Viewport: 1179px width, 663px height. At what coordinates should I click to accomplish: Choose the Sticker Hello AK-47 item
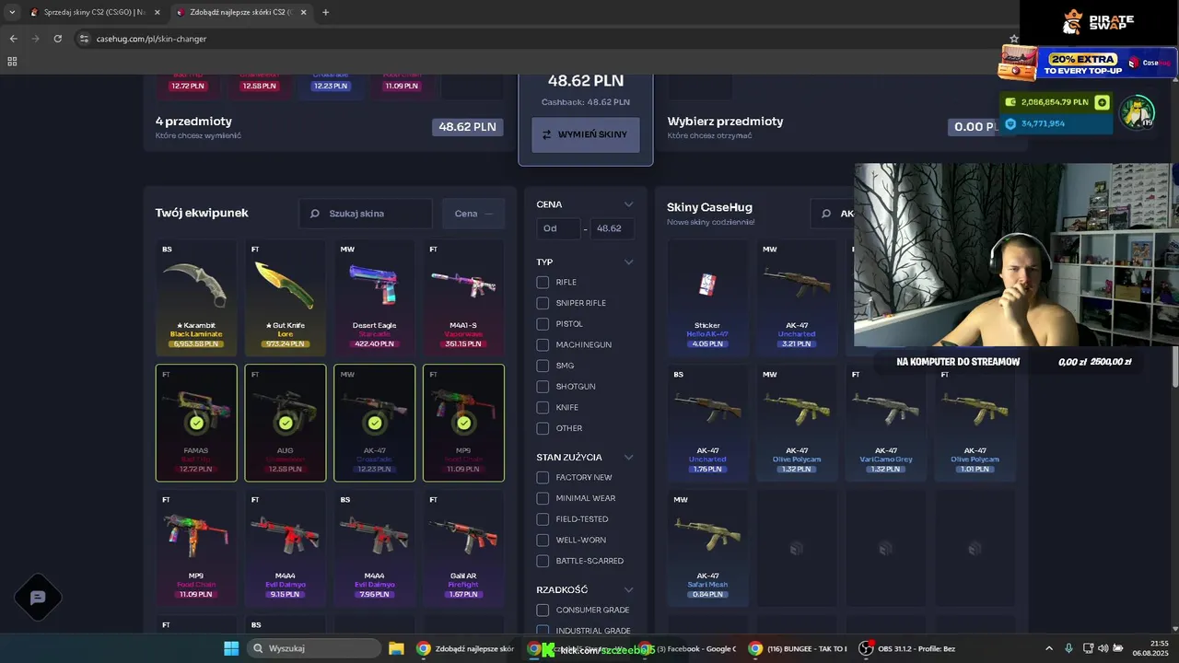click(707, 297)
